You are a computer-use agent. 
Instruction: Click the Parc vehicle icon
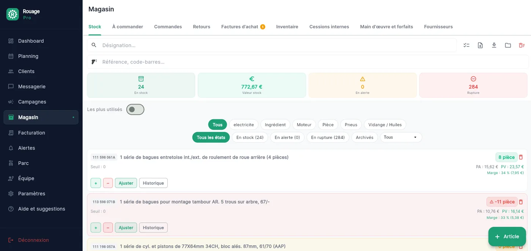click(x=11, y=163)
